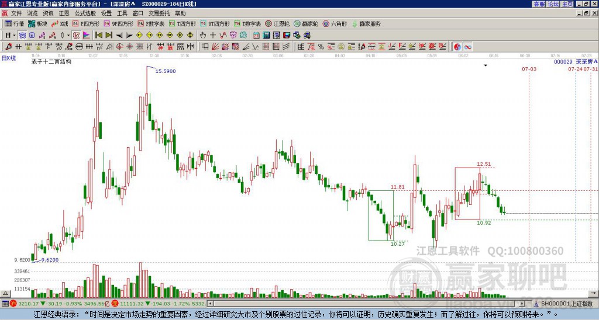Click the red 沪 index status icon

(x=14, y=304)
